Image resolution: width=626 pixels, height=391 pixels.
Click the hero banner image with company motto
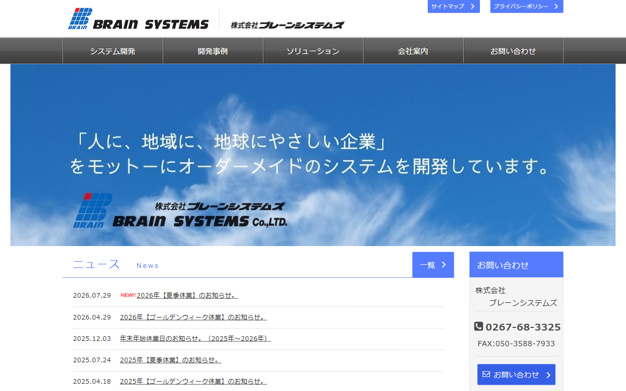[313, 155]
